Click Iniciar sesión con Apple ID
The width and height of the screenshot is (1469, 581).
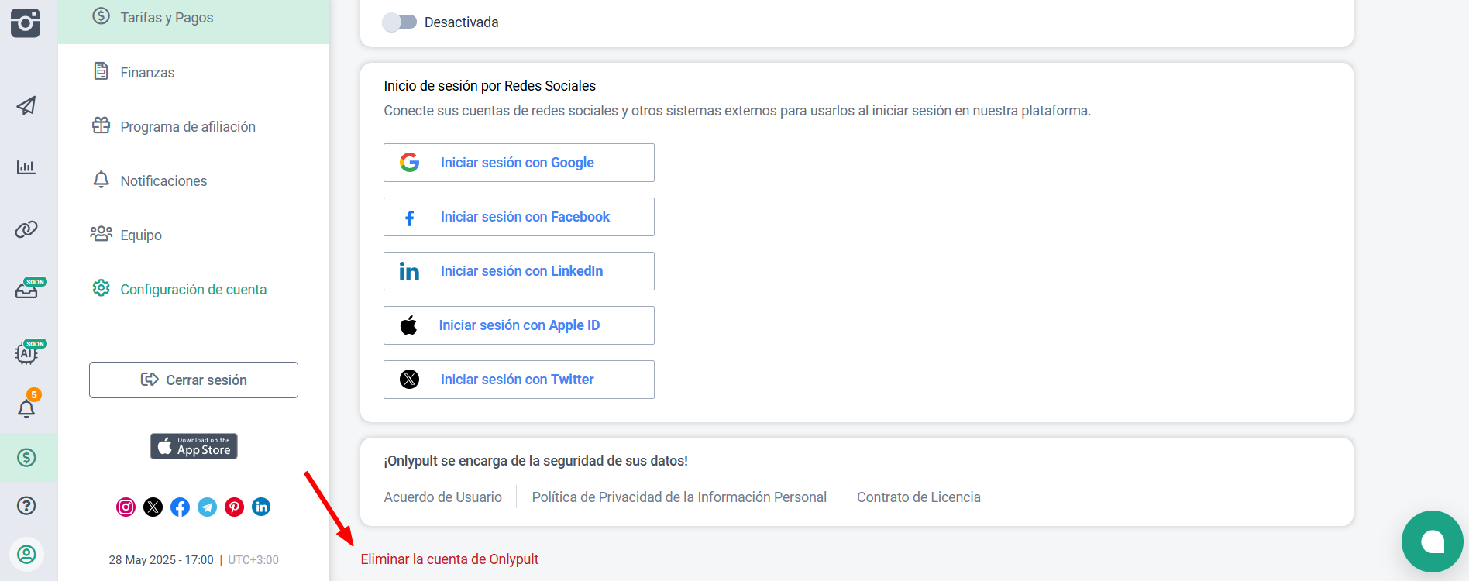pyautogui.click(x=518, y=325)
